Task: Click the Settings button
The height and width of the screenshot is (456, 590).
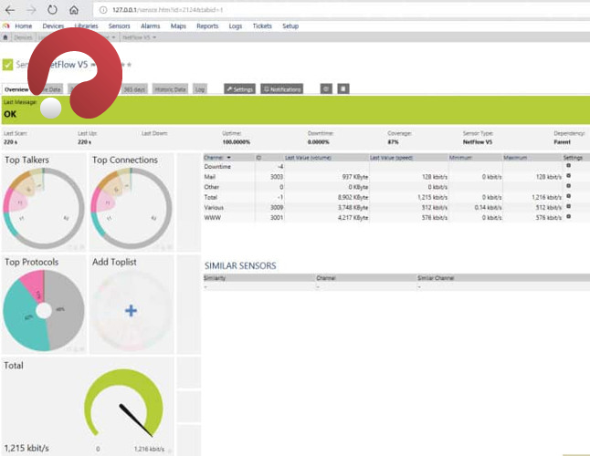Action: (239, 89)
